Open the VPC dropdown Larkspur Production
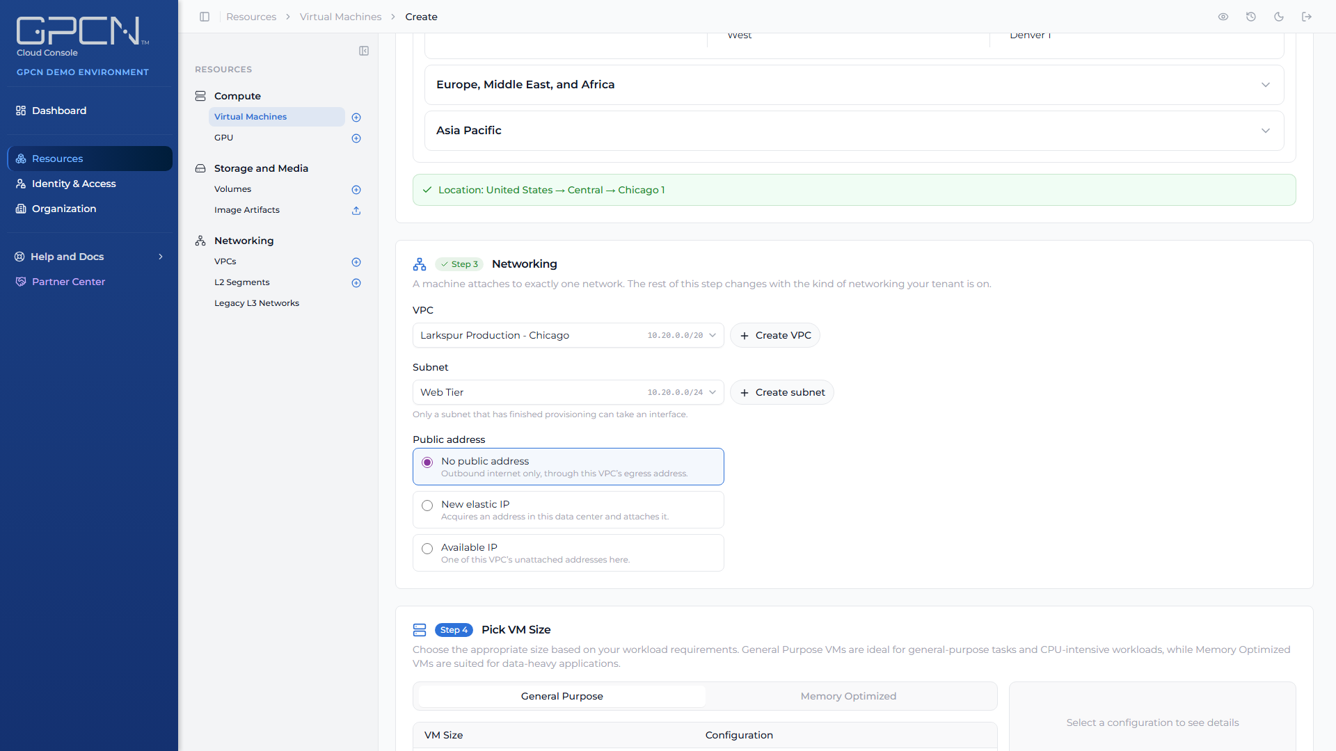1336x751 pixels. tap(568, 335)
